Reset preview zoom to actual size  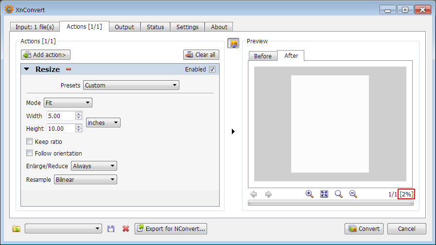(x=339, y=194)
